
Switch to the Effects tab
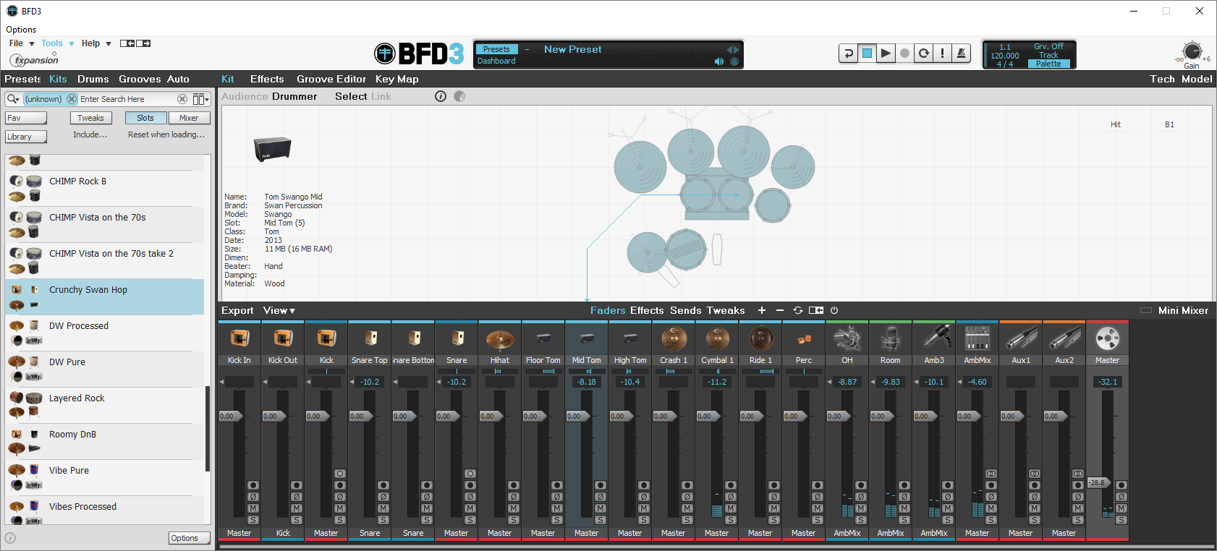coord(267,79)
